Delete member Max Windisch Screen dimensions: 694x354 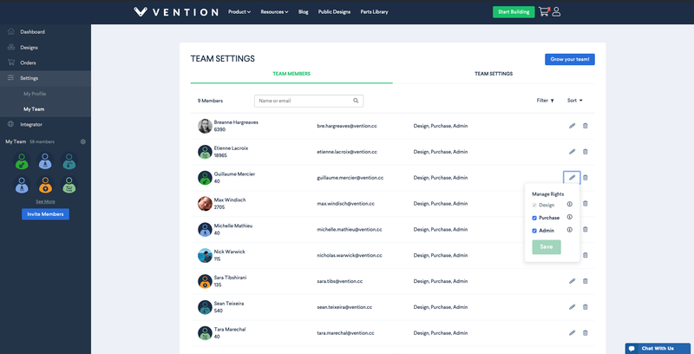(585, 204)
